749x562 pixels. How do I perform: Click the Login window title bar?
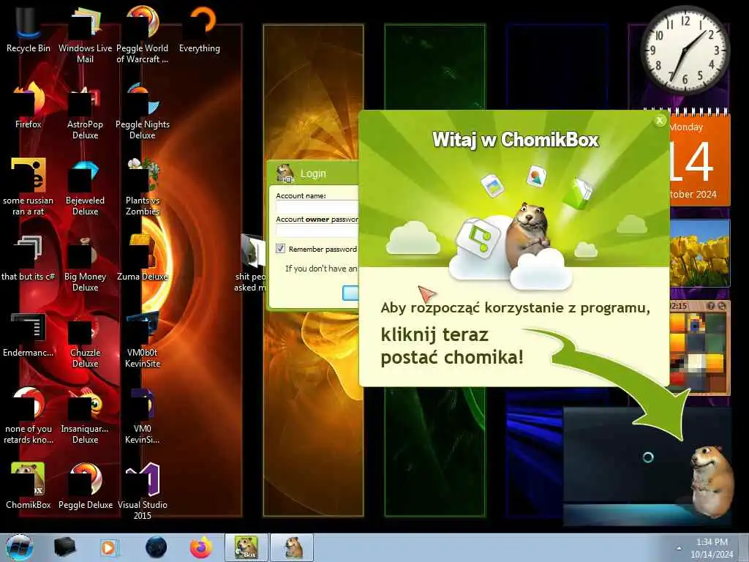click(x=313, y=173)
